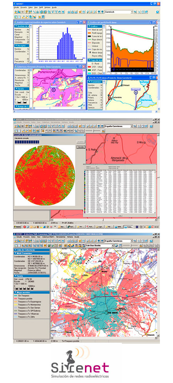Collapse the Transmisor panel header

pyautogui.click(x=95, y=82)
